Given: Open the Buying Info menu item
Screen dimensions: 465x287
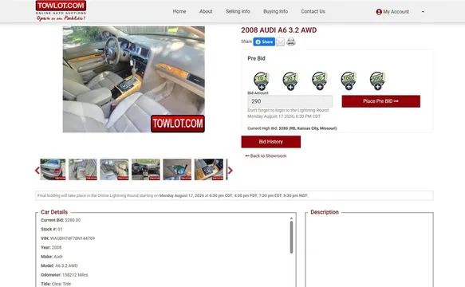Looking at the screenshot, I should pos(275,11).
